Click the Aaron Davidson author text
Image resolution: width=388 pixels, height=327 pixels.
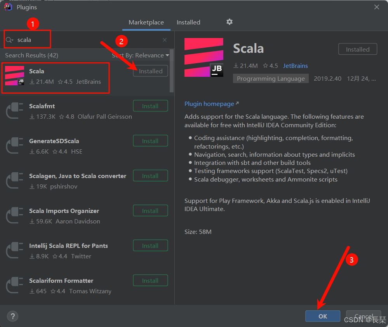[x=78, y=221]
